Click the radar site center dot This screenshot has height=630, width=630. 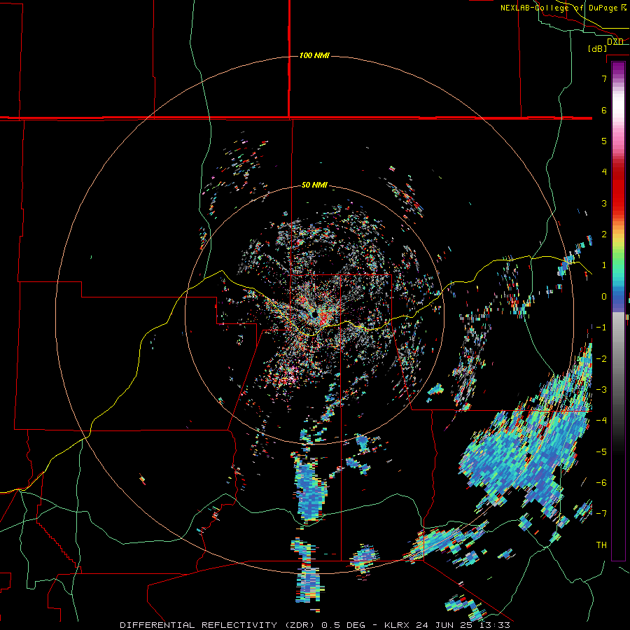pos(314,315)
